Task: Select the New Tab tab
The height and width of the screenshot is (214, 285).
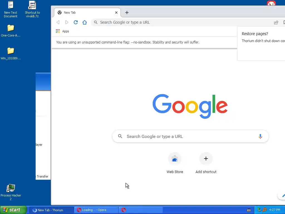Action: tap(87, 12)
